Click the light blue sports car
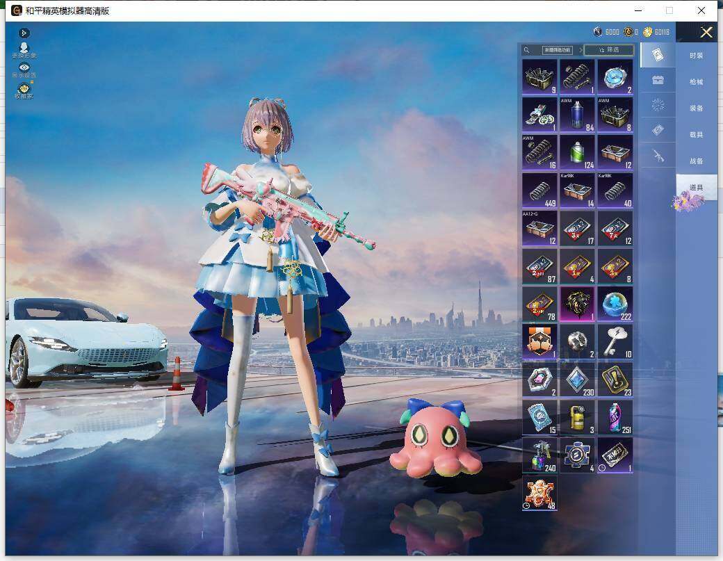The width and height of the screenshot is (723, 561). click(x=86, y=341)
